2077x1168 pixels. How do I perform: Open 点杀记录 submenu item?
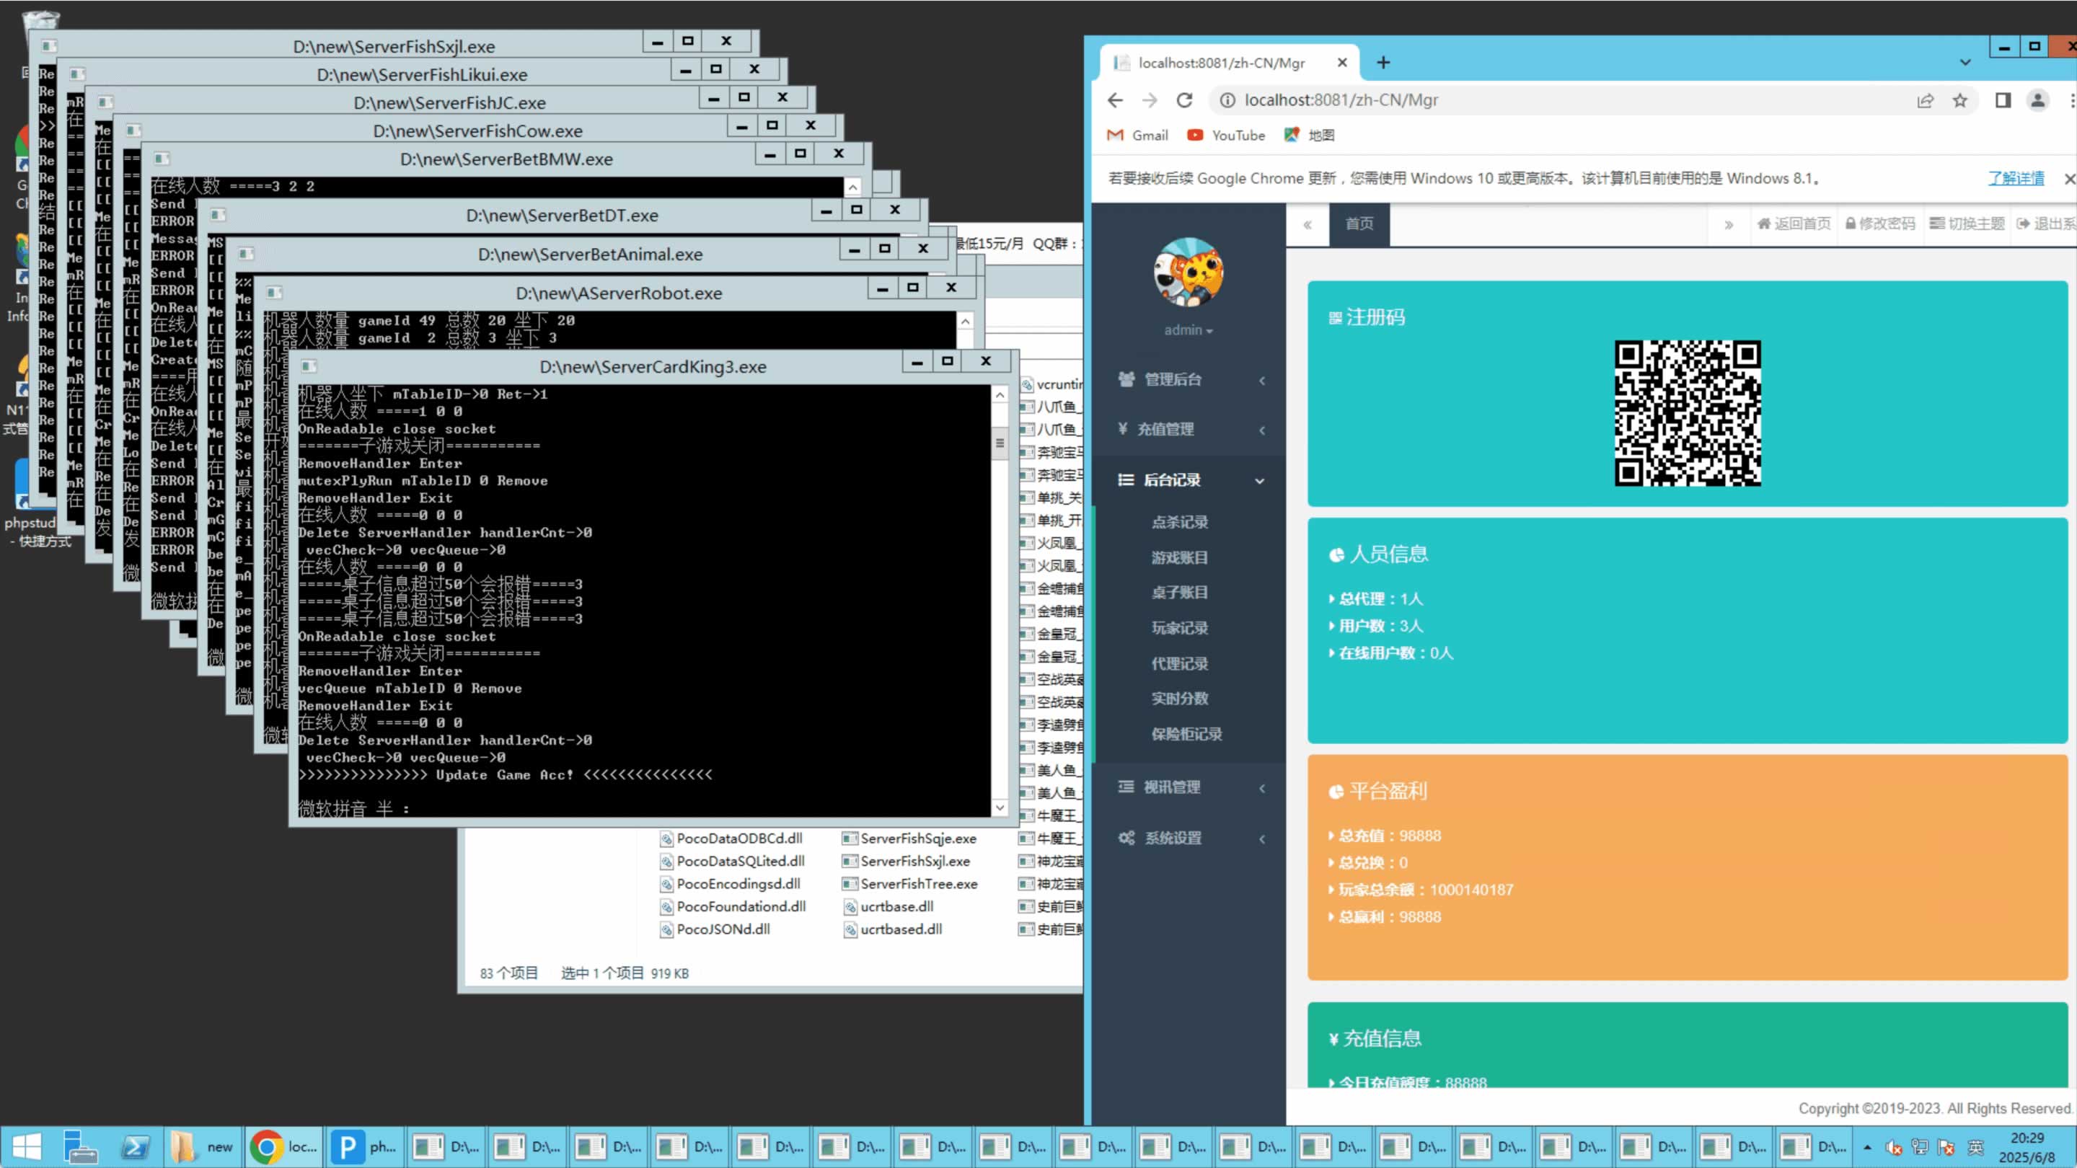click(x=1179, y=522)
